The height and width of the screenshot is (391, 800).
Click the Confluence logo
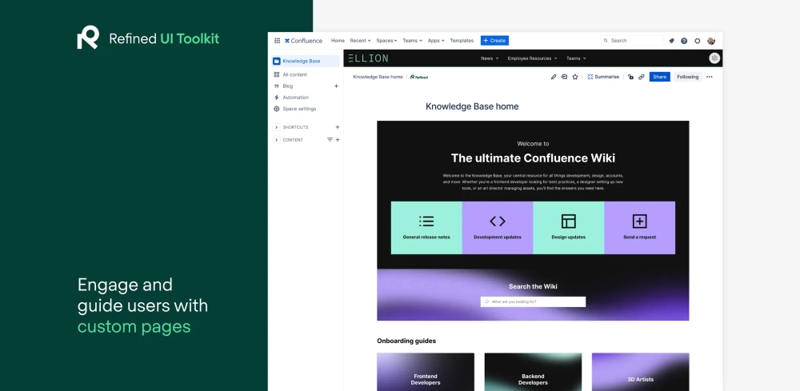pos(303,41)
